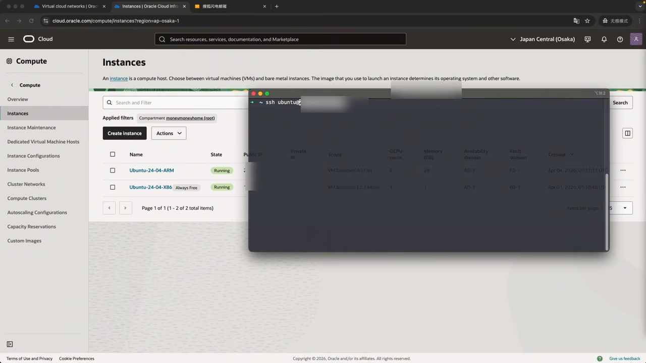Screen dimensions: 646x363
Task: Open Terms of Use and Privacy link
Action: pos(29,358)
